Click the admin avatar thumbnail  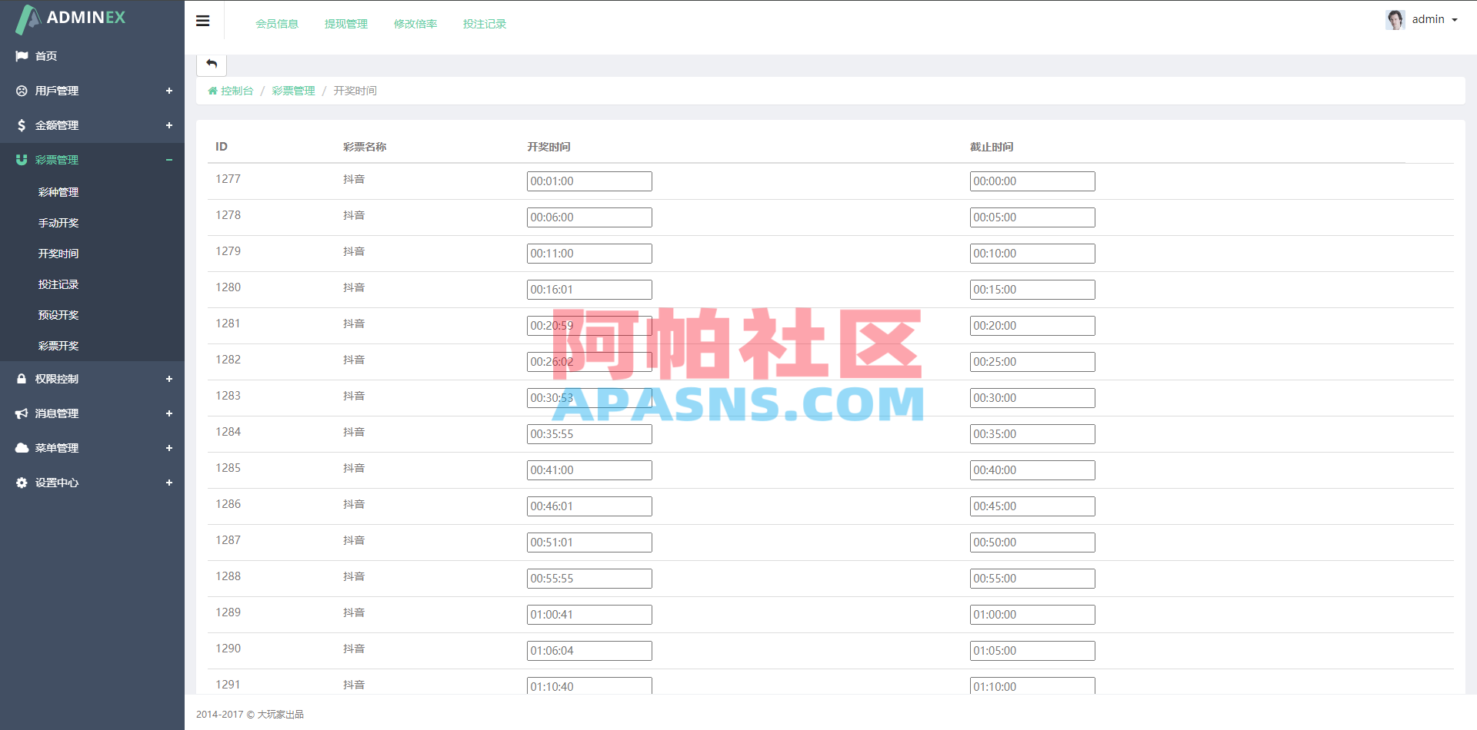pos(1395,19)
